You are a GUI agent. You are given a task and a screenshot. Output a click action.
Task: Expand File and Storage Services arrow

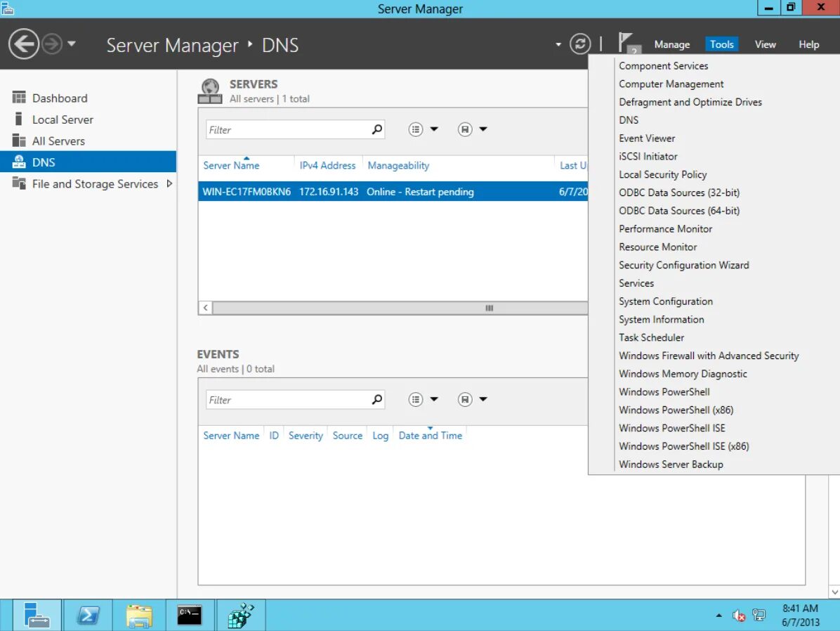(169, 183)
